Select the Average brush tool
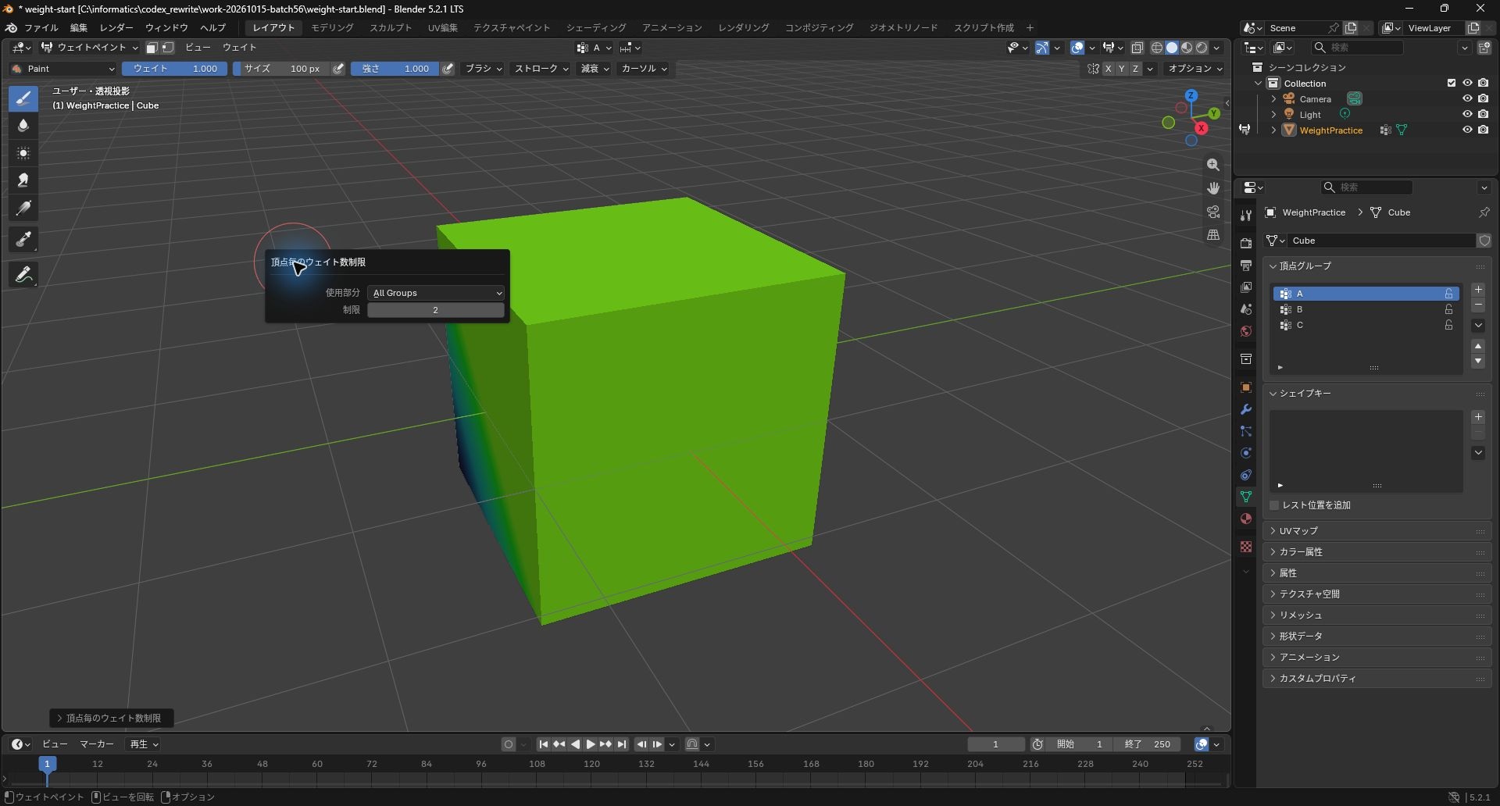1500x806 pixels. pyautogui.click(x=23, y=153)
